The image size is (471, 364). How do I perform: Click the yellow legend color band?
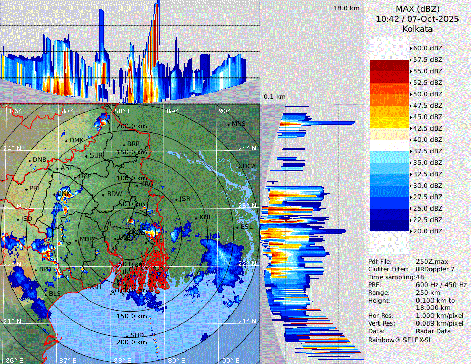[x=389, y=122]
